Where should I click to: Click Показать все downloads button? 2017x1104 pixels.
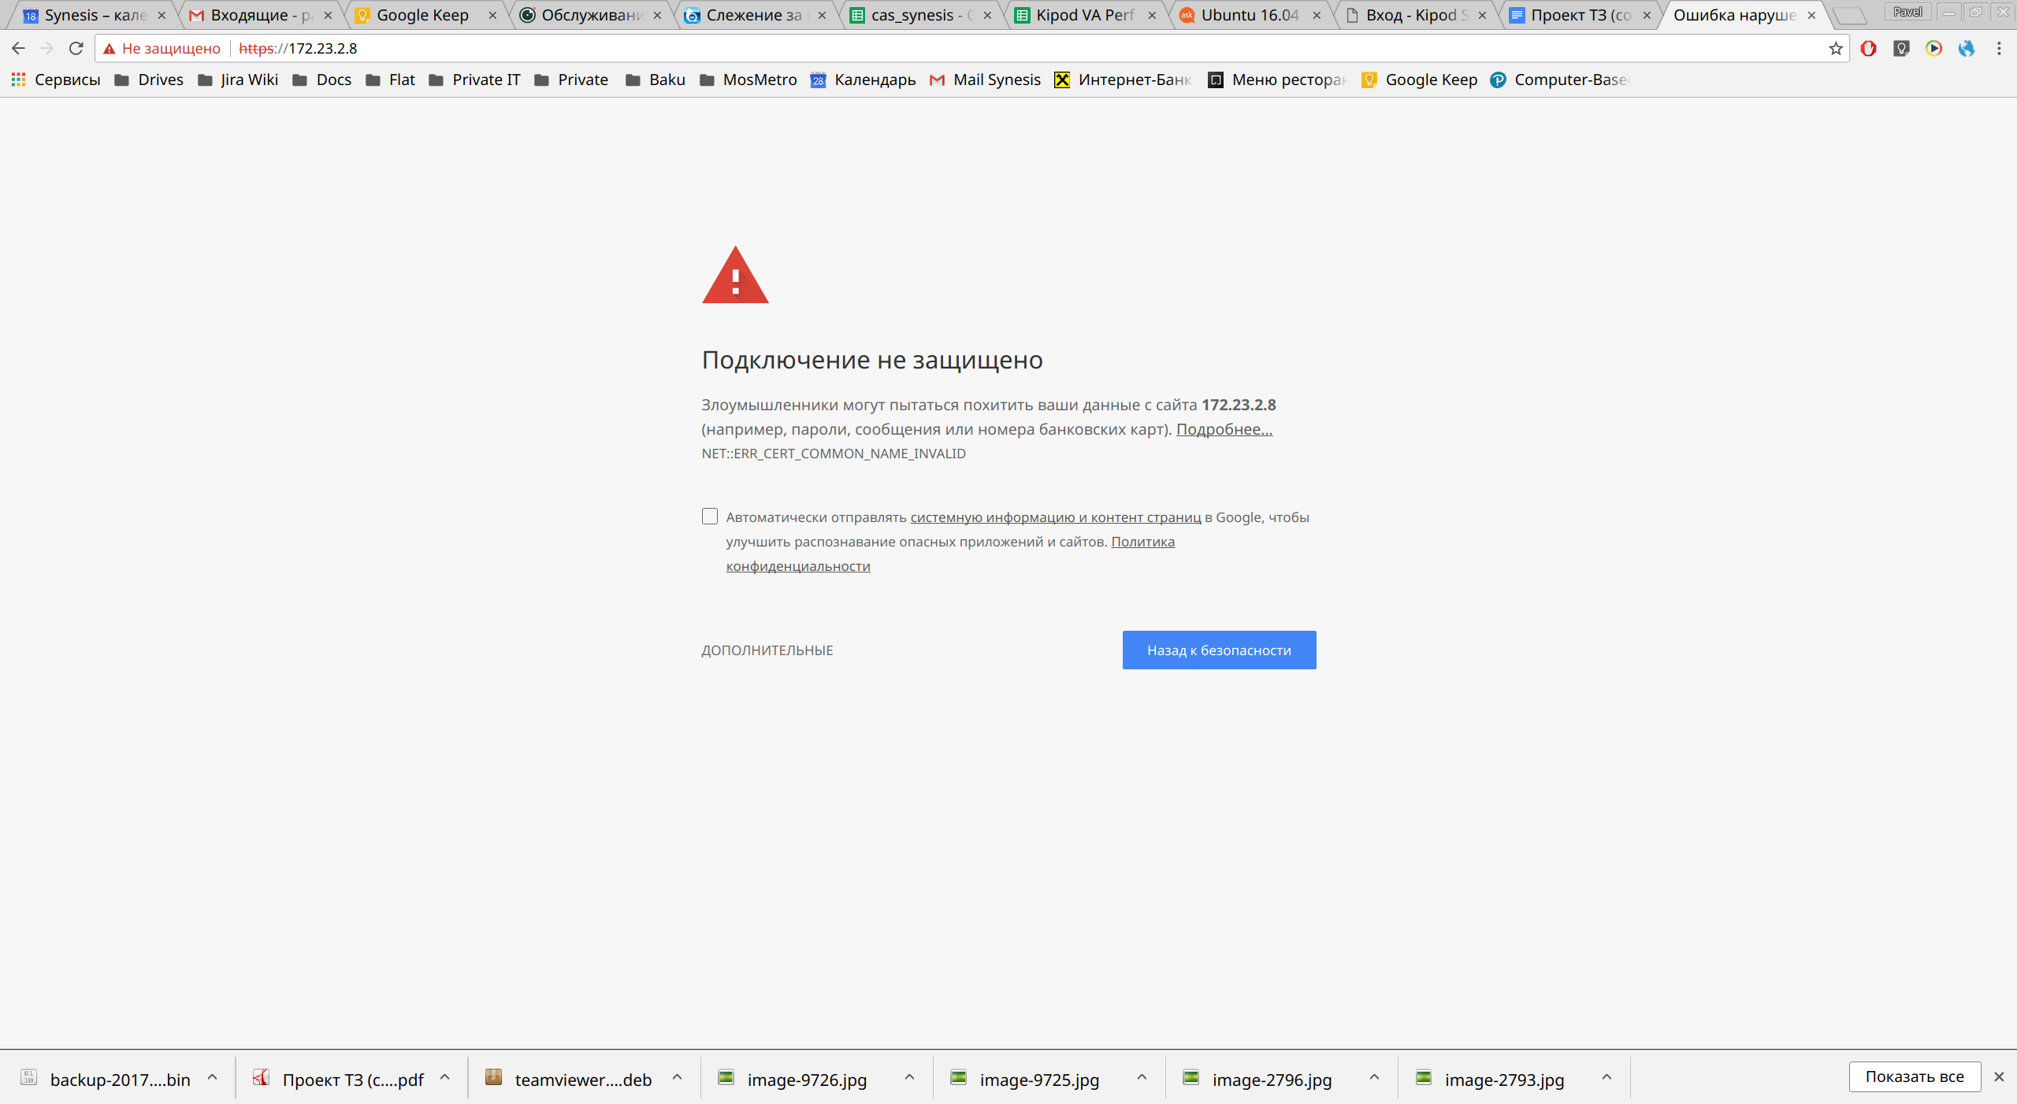[x=1915, y=1076]
